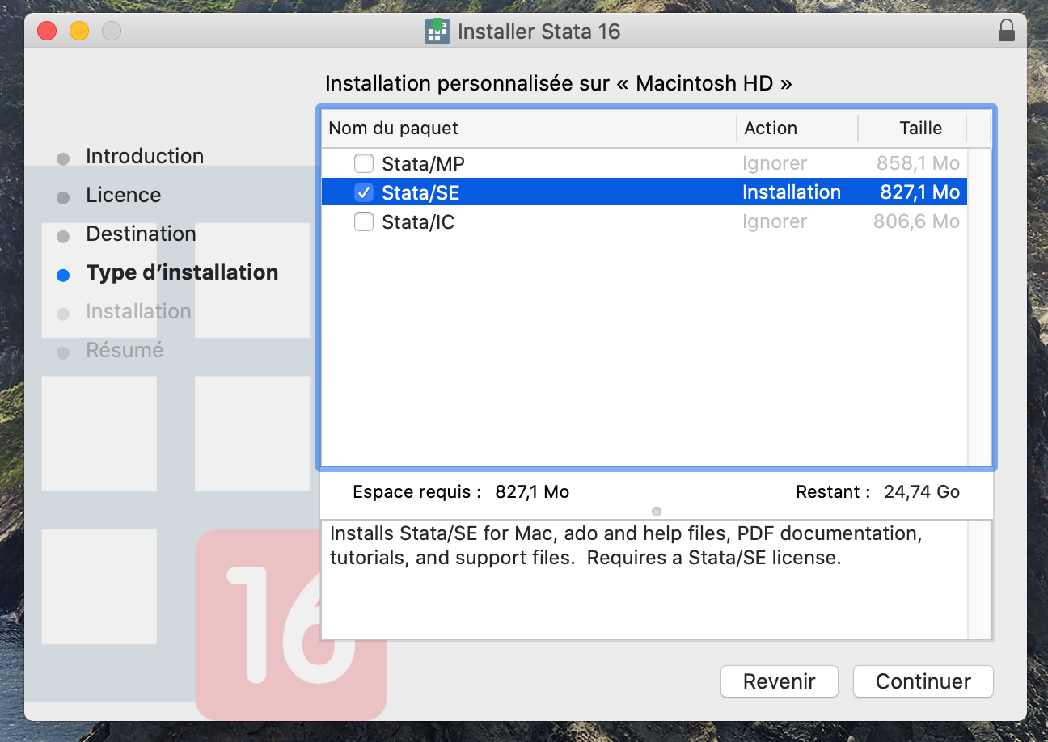Viewport: 1048px width, 742px height.
Task: Click the Taille column header
Action: coord(919,129)
